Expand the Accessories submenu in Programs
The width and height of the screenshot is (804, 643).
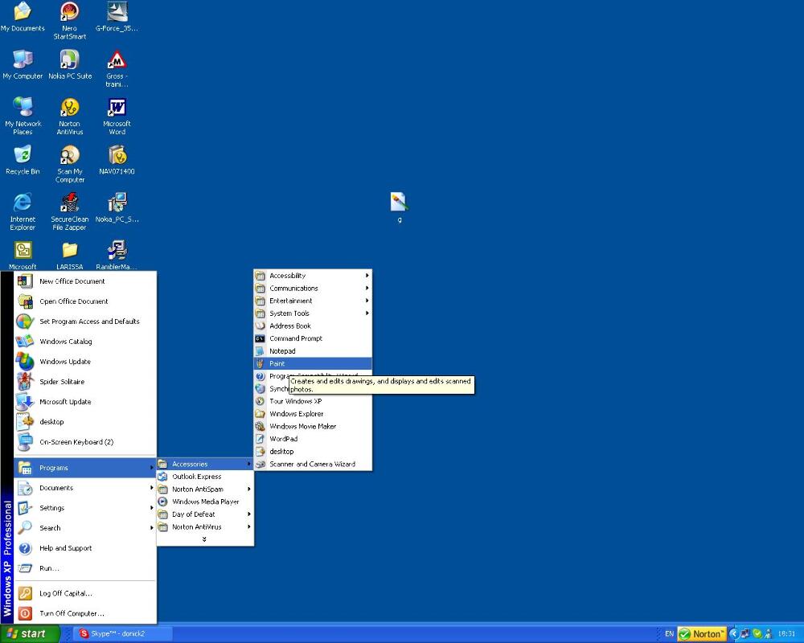[205, 464]
